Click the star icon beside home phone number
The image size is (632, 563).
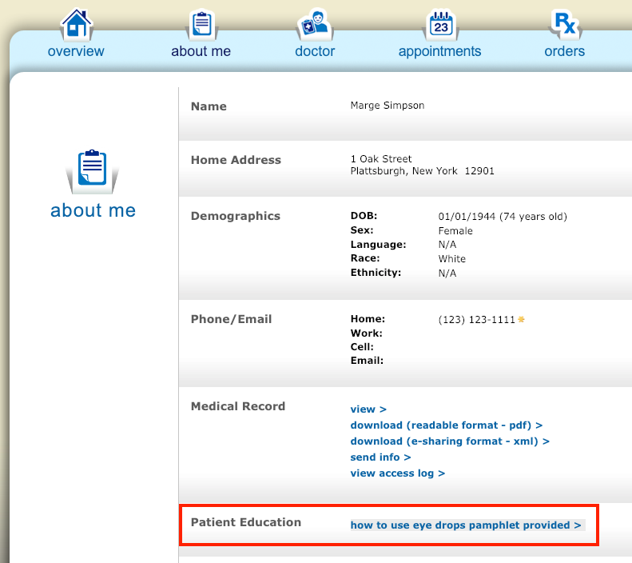point(521,319)
